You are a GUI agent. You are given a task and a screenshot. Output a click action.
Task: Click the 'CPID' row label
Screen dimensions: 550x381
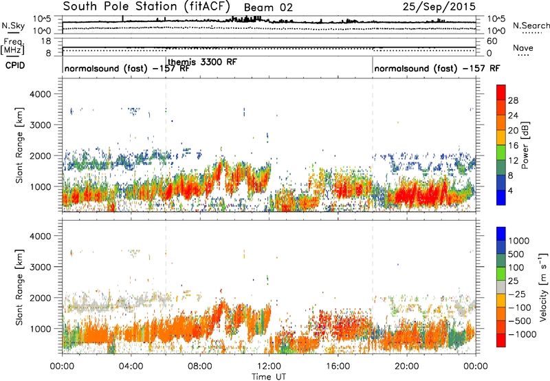coord(15,65)
